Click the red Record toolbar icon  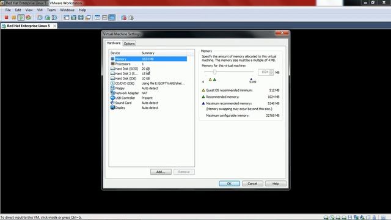(x=123, y=18)
